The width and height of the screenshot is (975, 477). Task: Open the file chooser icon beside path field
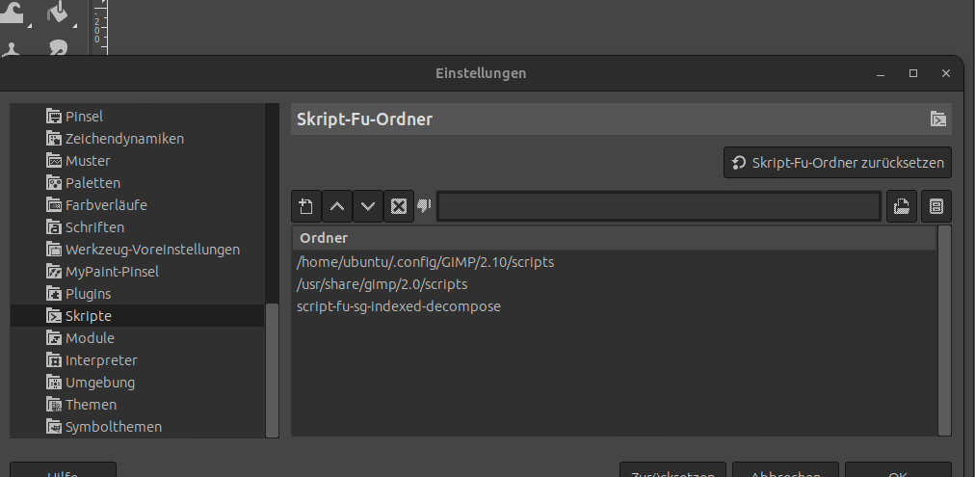[x=902, y=206]
